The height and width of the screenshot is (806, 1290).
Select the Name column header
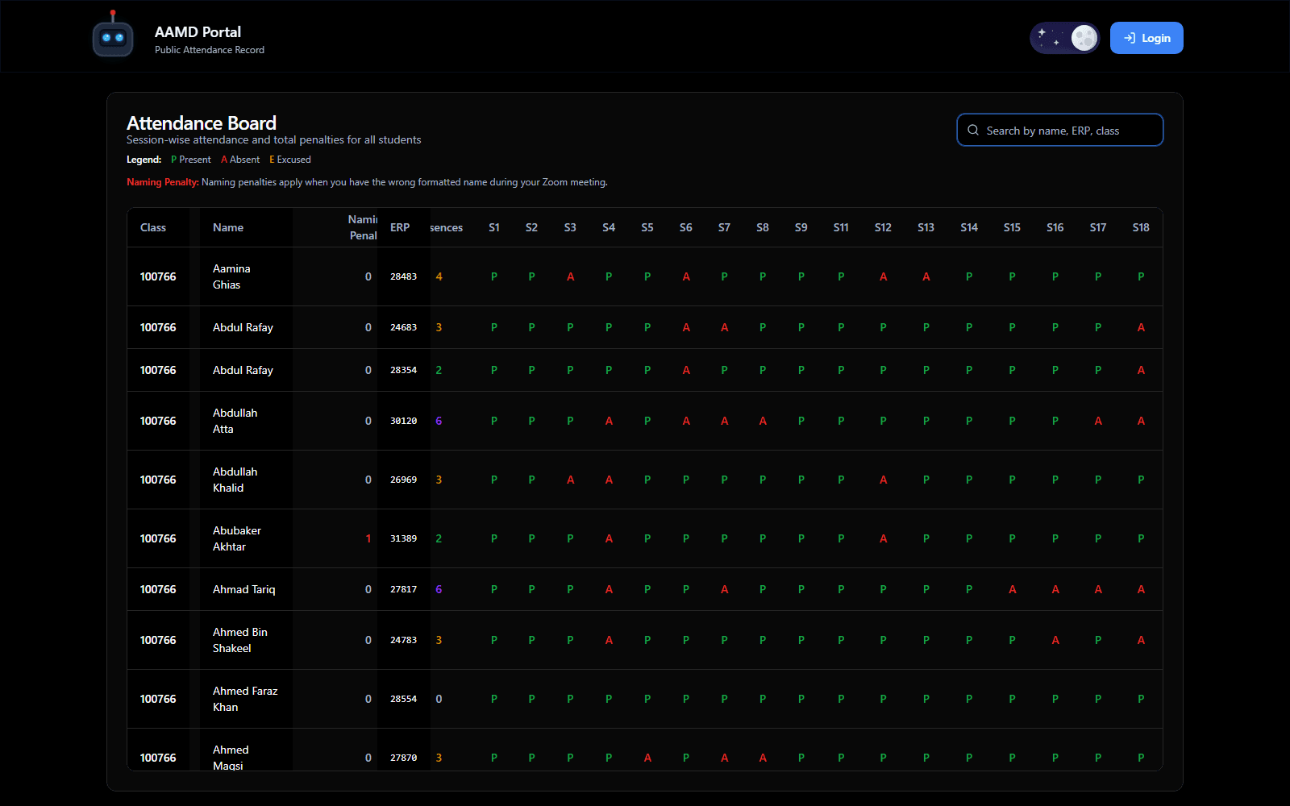click(x=228, y=228)
